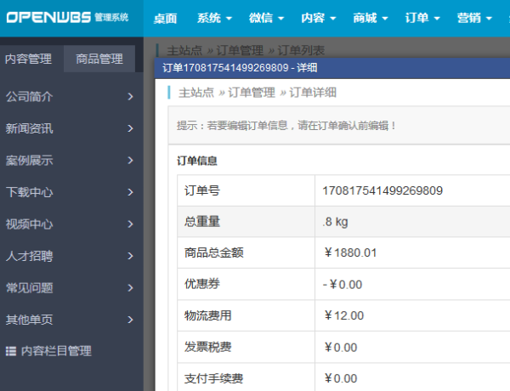Click the arrow icon beside 视频中心
The height and width of the screenshot is (391, 510).
[x=130, y=224]
